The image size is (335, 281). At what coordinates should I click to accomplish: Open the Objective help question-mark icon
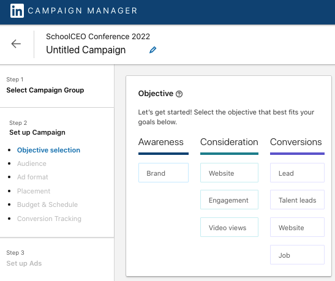click(x=179, y=94)
